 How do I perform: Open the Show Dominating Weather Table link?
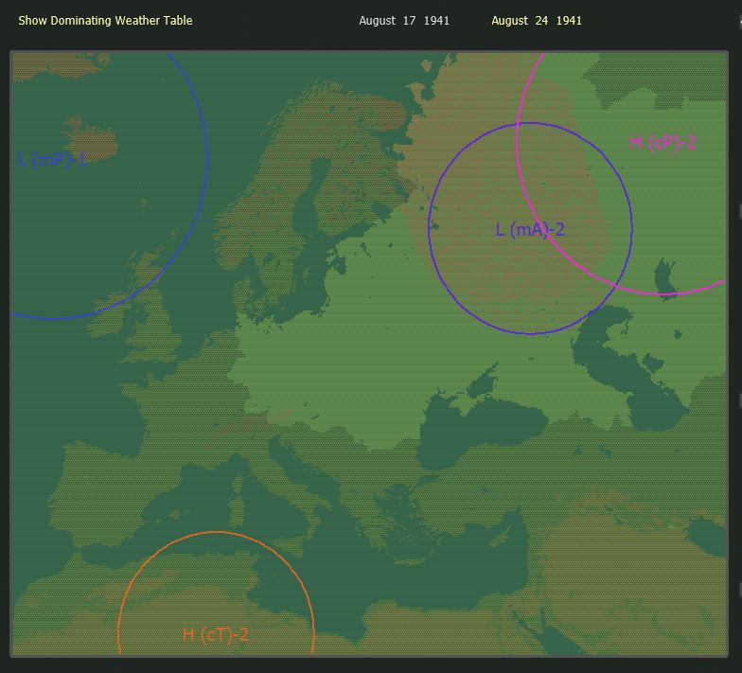[105, 21]
